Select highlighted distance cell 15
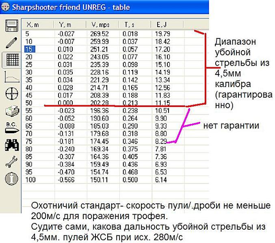 point(30,49)
